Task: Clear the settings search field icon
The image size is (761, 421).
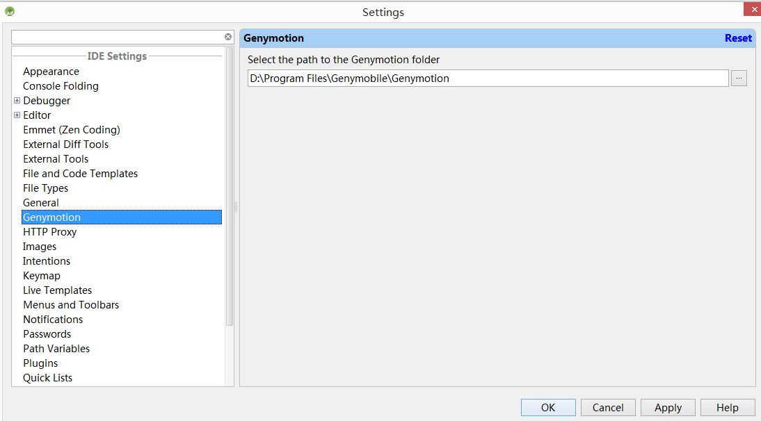Action: coord(228,37)
